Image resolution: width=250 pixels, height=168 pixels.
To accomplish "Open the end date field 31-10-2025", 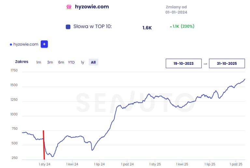I will pos(227,63).
